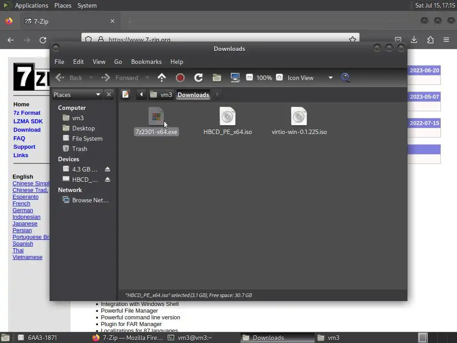Switch to 6AA3-1871 window in taskbar
The height and width of the screenshot is (343, 457).
point(38,338)
